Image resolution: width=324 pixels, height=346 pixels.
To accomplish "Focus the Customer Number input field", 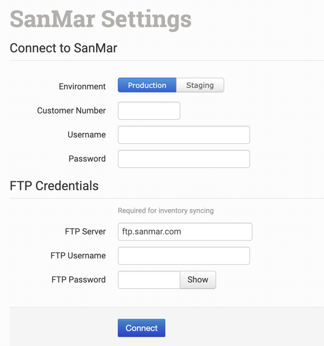I will tap(149, 111).
